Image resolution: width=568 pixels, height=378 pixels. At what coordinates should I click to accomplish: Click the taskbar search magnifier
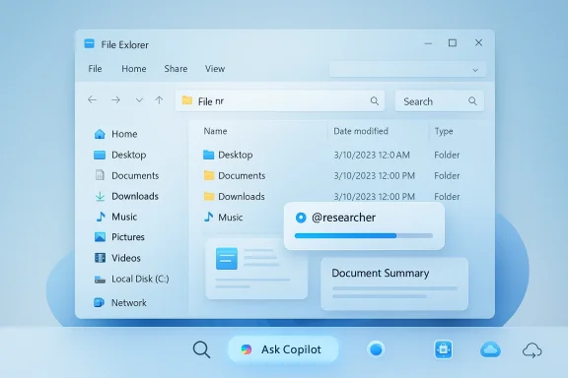click(201, 349)
